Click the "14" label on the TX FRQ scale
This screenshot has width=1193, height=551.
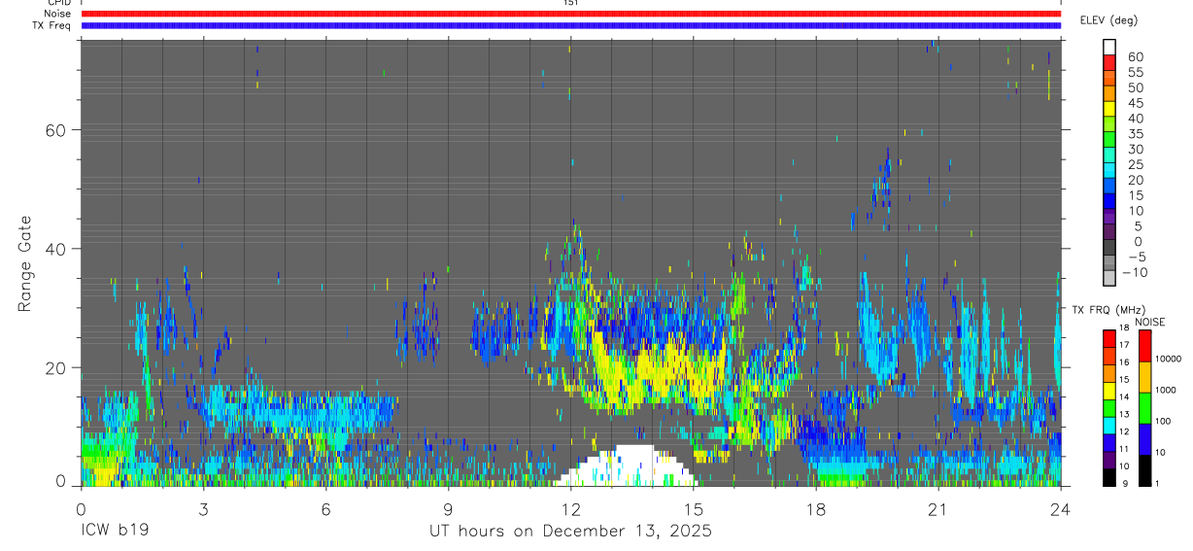pyautogui.click(x=1124, y=397)
